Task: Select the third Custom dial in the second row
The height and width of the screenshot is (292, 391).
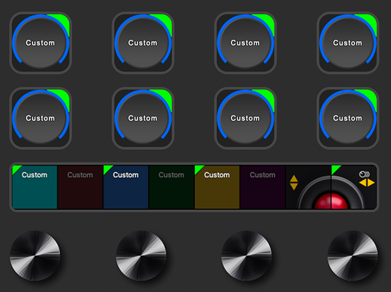Action: click(246, 118)
